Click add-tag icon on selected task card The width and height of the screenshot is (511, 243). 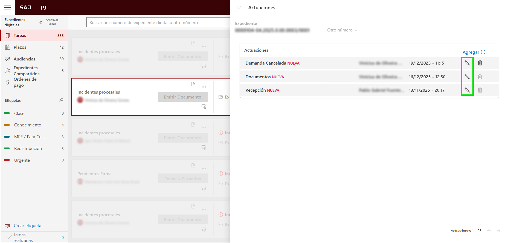pyautogui.click(x=204, y=107)
